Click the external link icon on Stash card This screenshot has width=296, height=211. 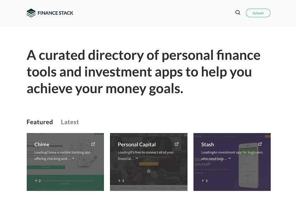pyautogui.click(x=260, y=144)
